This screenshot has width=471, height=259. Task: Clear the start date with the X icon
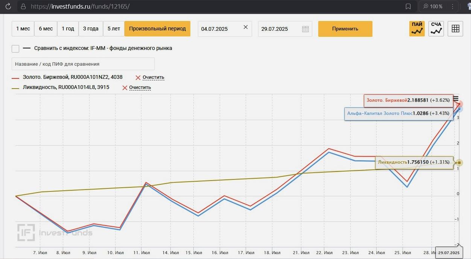pyautogui.click(x=246, y=27)
